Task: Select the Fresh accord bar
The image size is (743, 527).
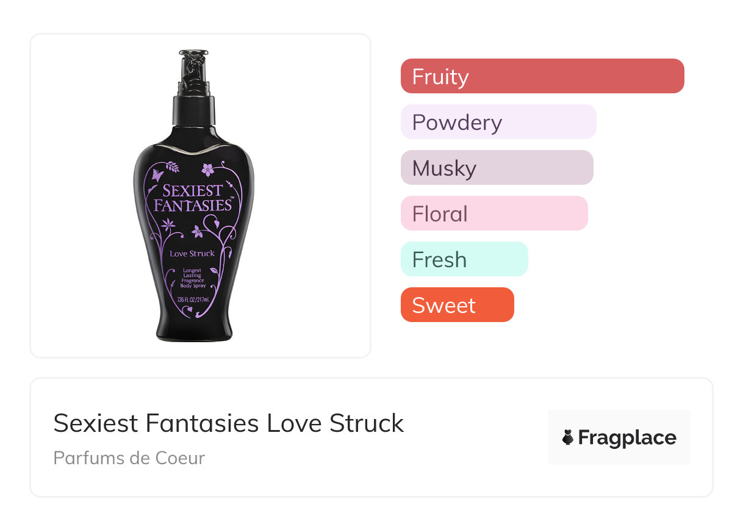Action: tap(464, 259)
